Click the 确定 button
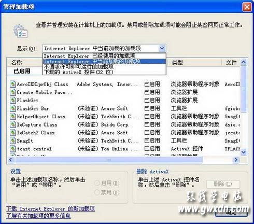The width and height of the screenshot is (254, 224). (x=231, y=212)
